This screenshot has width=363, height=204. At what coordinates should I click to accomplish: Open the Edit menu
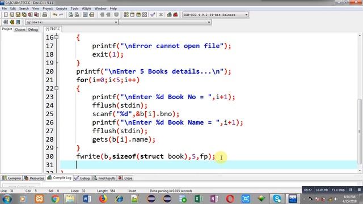pos(13,8)
